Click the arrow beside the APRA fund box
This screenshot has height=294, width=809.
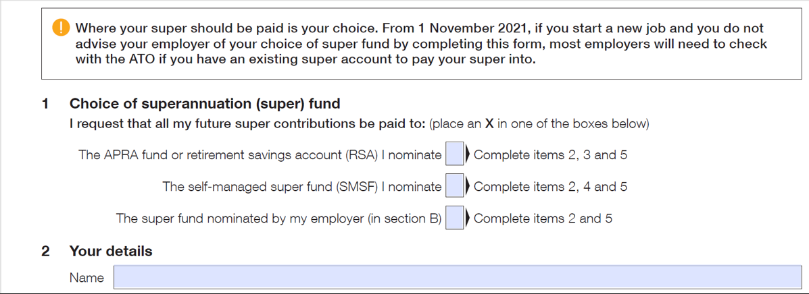pyautogui.click(x=468, y=154)
